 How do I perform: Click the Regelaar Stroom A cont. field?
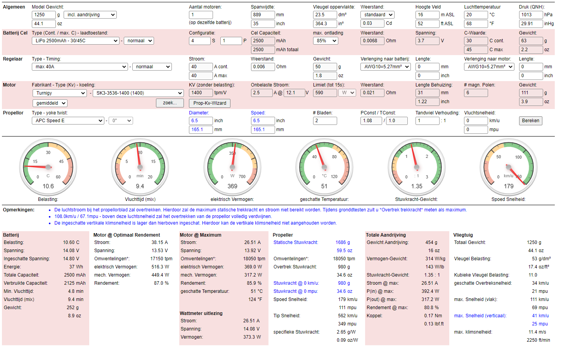click(201, 67)
